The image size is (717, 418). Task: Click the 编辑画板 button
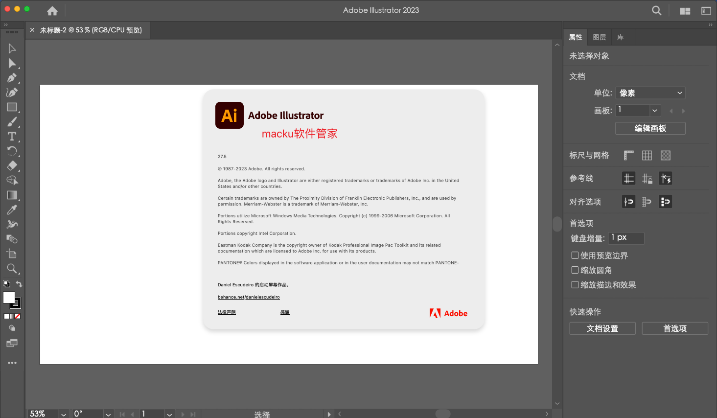point(650,128)
